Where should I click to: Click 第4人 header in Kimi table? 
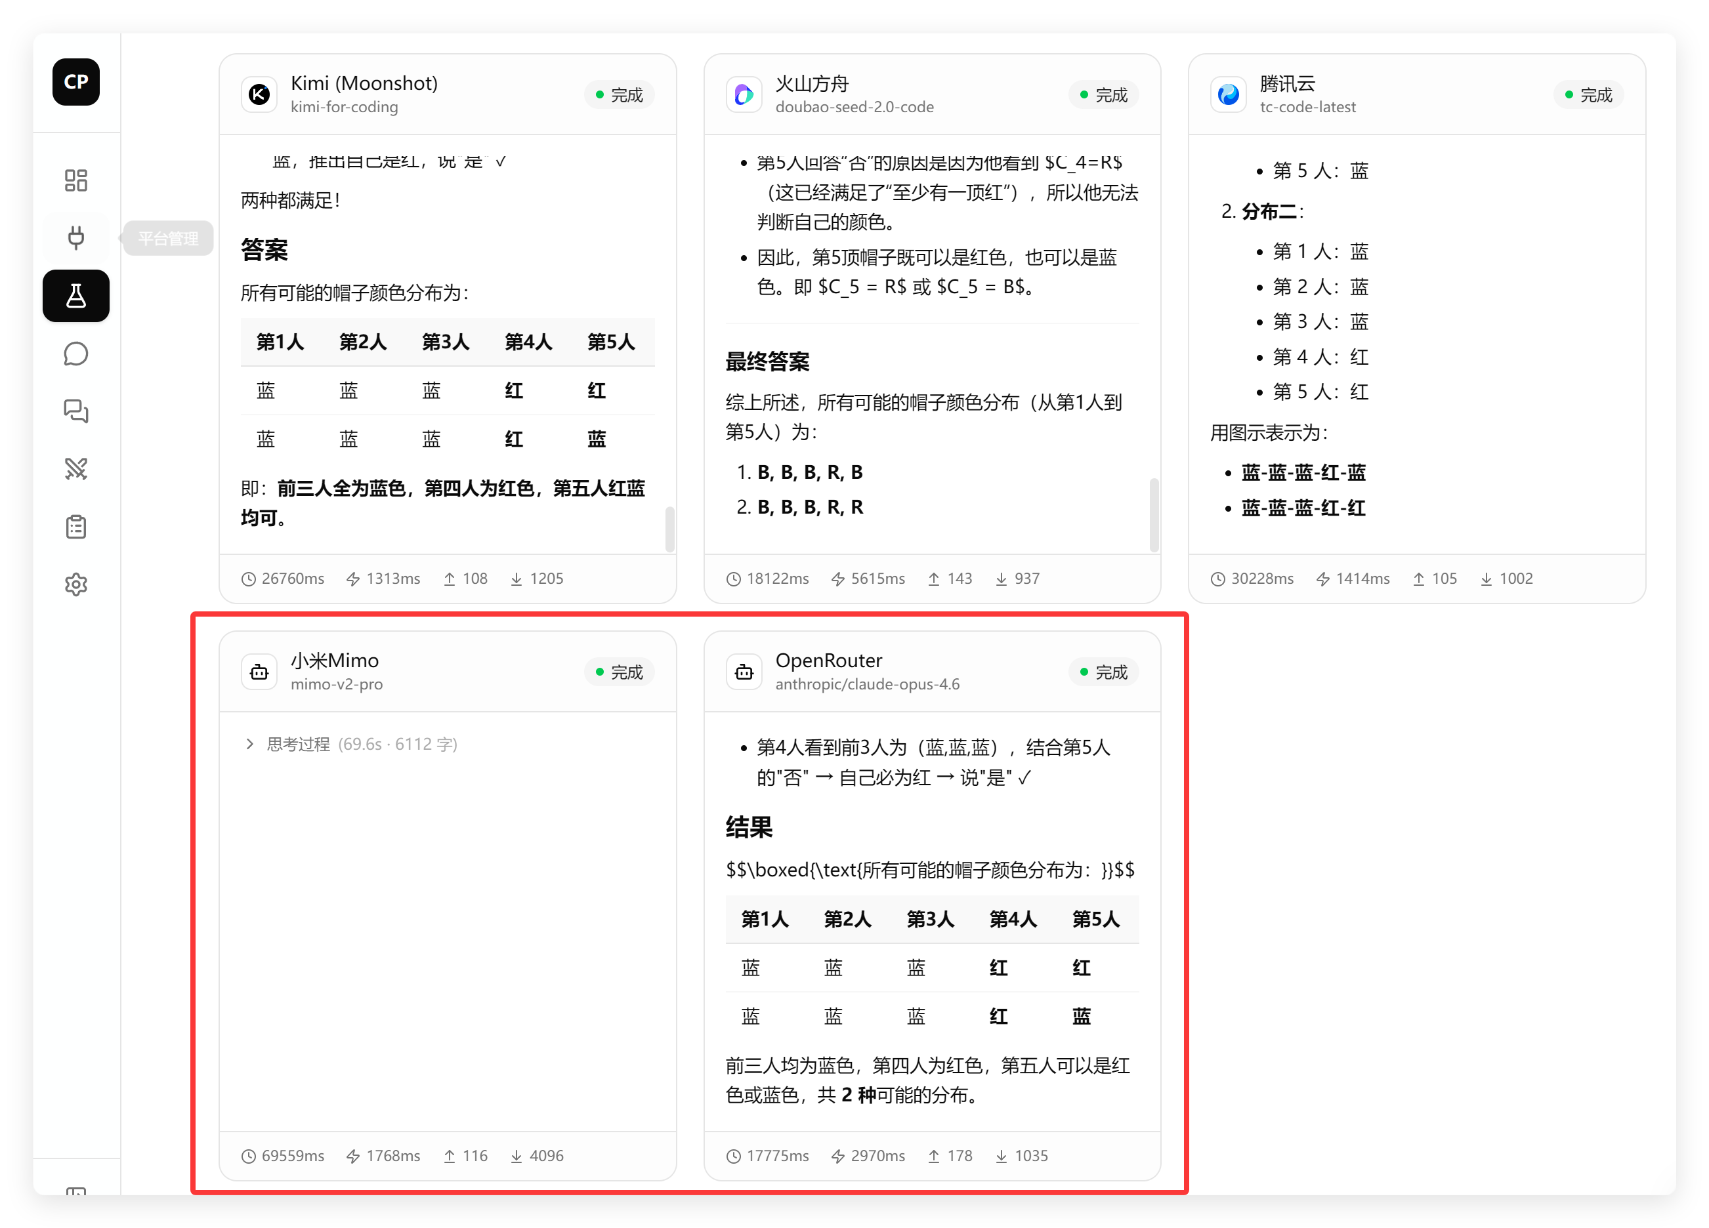coord(528,342)
